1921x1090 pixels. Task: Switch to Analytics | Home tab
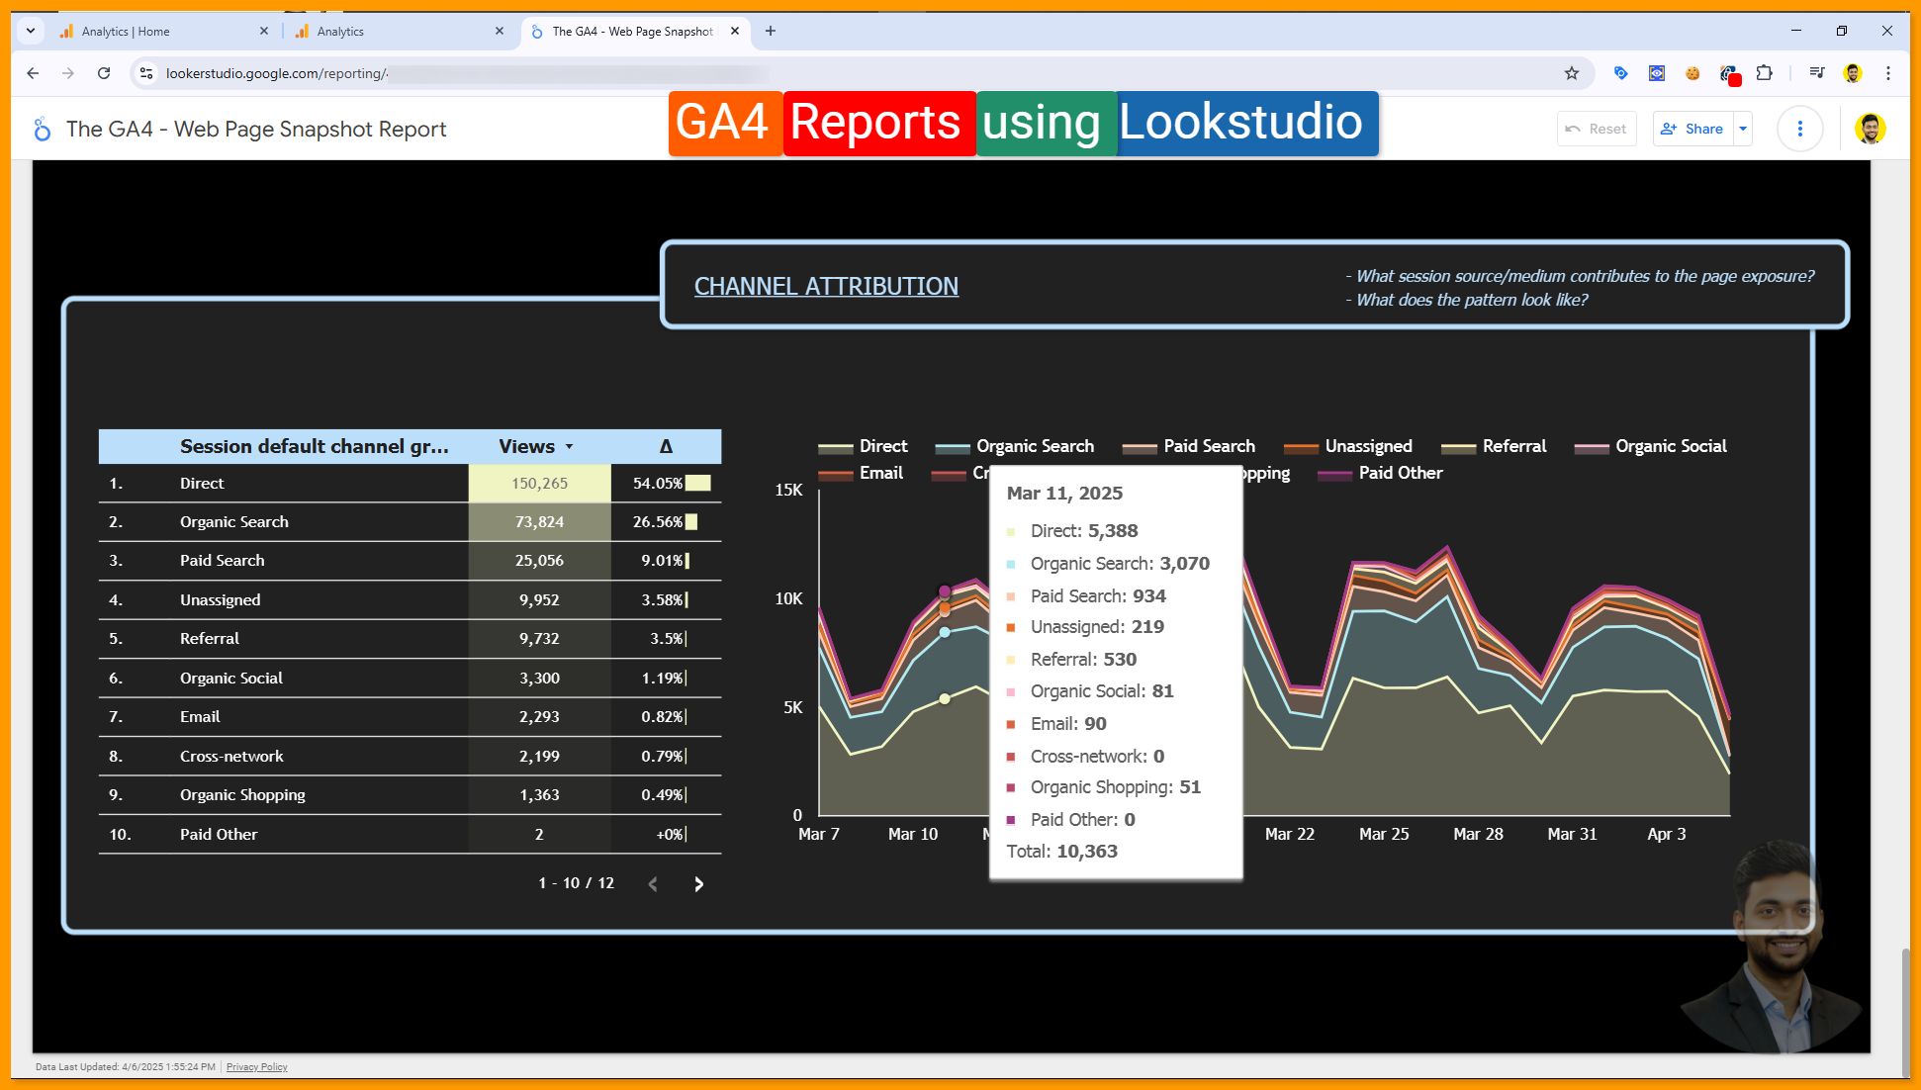pyautogui.click(x=126, y=32)
